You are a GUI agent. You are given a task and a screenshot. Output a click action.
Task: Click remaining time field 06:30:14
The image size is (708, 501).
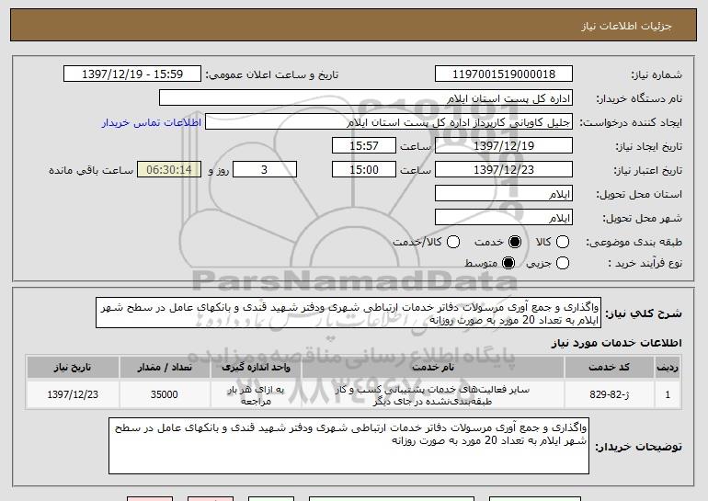pyautogui.click(x=169, y=170)
